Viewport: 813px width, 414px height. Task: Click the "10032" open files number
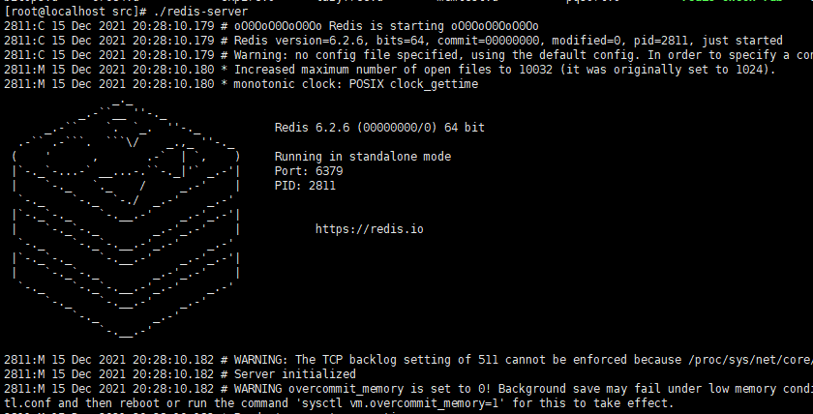tap(535, 70)
